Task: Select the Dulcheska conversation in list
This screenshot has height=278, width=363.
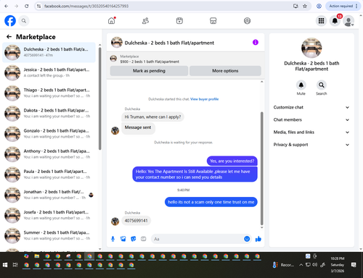Action: point(49,52)
